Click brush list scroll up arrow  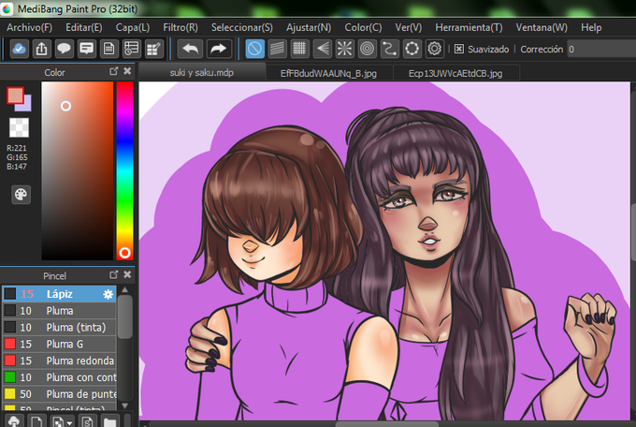(x=125, y=289)
